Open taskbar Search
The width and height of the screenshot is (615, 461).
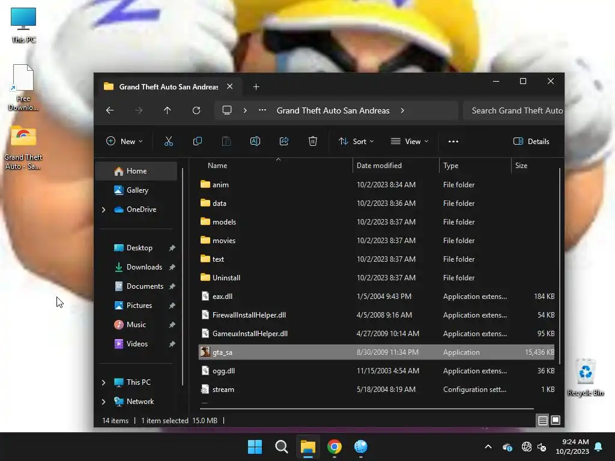[x=282, y=447]
